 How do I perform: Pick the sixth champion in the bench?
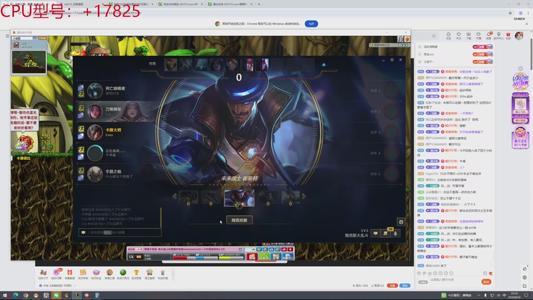point(247,65)
